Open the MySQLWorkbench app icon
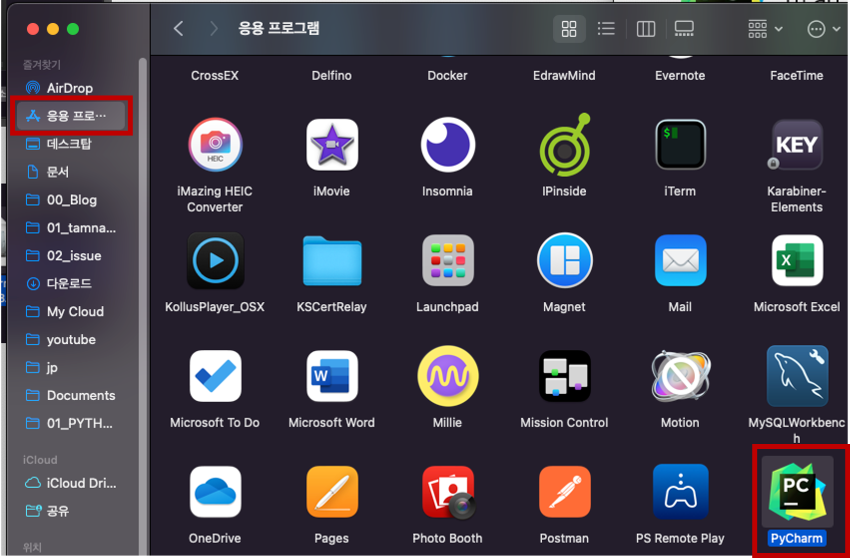The width and height of the screenshot is (850, 560). (797, 376)
